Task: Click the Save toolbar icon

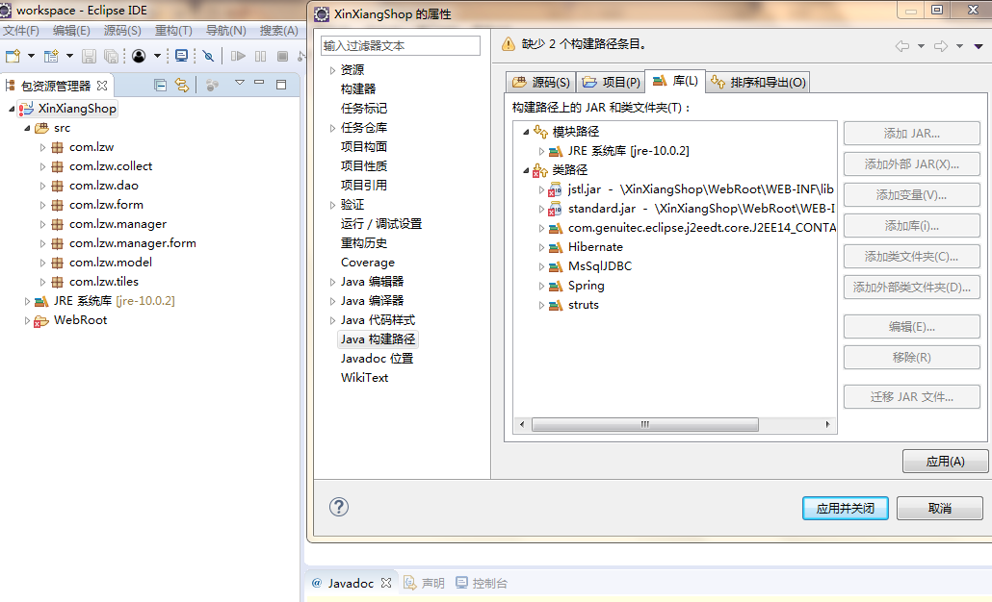Action: click(x=89, y=56)
